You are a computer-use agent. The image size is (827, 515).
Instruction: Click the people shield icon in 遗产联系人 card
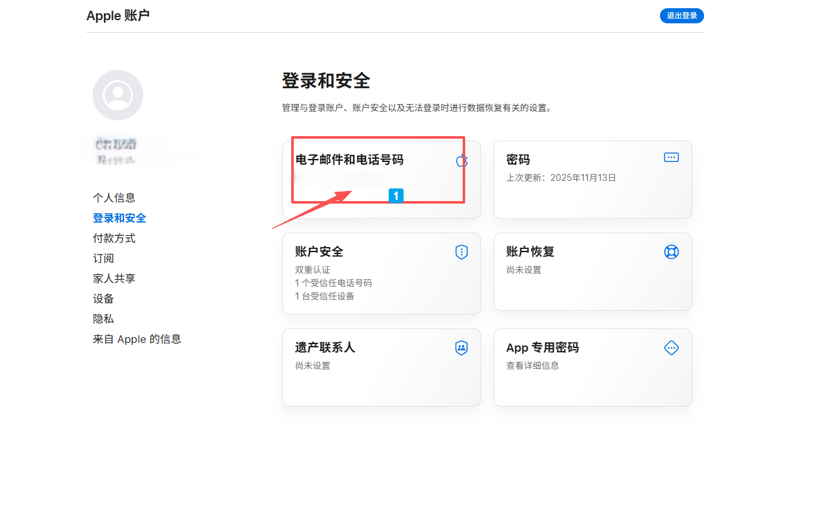(461, 348)
